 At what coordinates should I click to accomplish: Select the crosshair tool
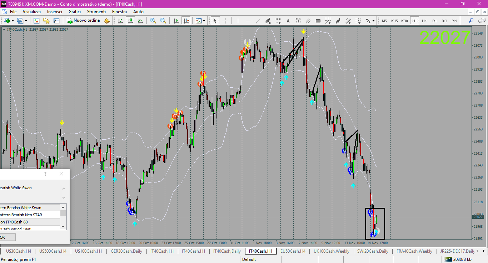tap(225, 21)
